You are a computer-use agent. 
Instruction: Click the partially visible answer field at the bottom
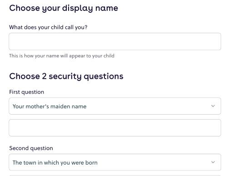tap(115, 176)
